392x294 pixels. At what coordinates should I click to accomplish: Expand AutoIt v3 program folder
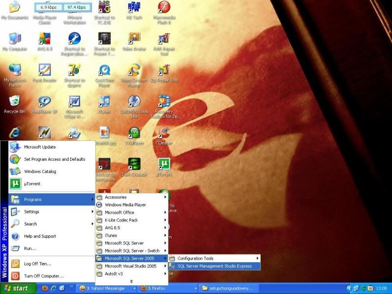tap(131, 274)
